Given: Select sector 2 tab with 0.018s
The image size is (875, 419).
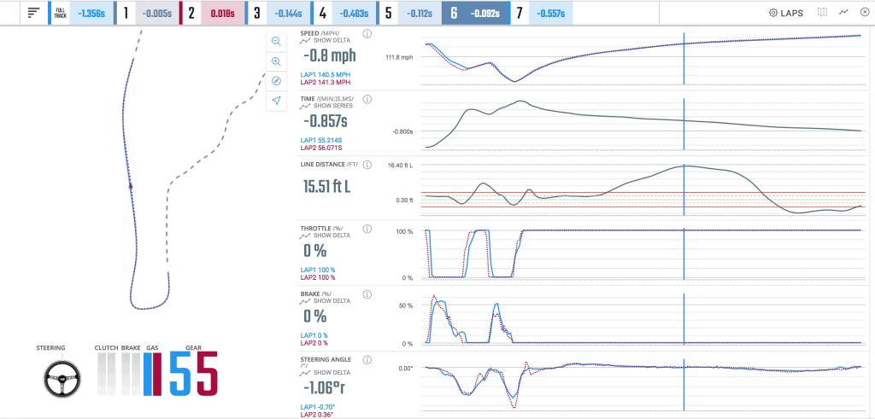Looking at the screenshot, I should [x=213, y=14].
